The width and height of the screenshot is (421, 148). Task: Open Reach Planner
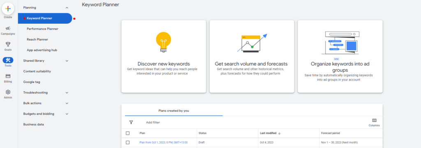[x=37, y=39]
